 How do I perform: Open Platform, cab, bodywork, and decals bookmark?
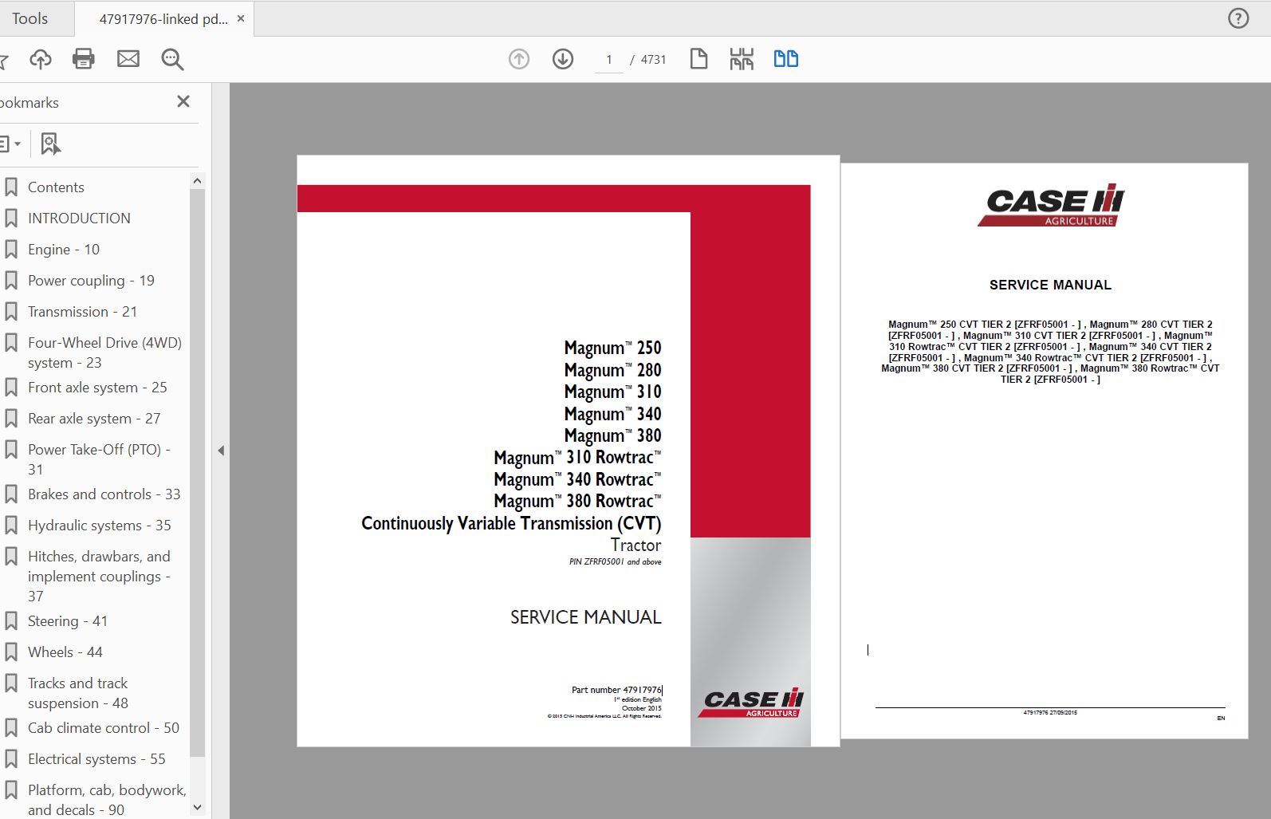107,800
